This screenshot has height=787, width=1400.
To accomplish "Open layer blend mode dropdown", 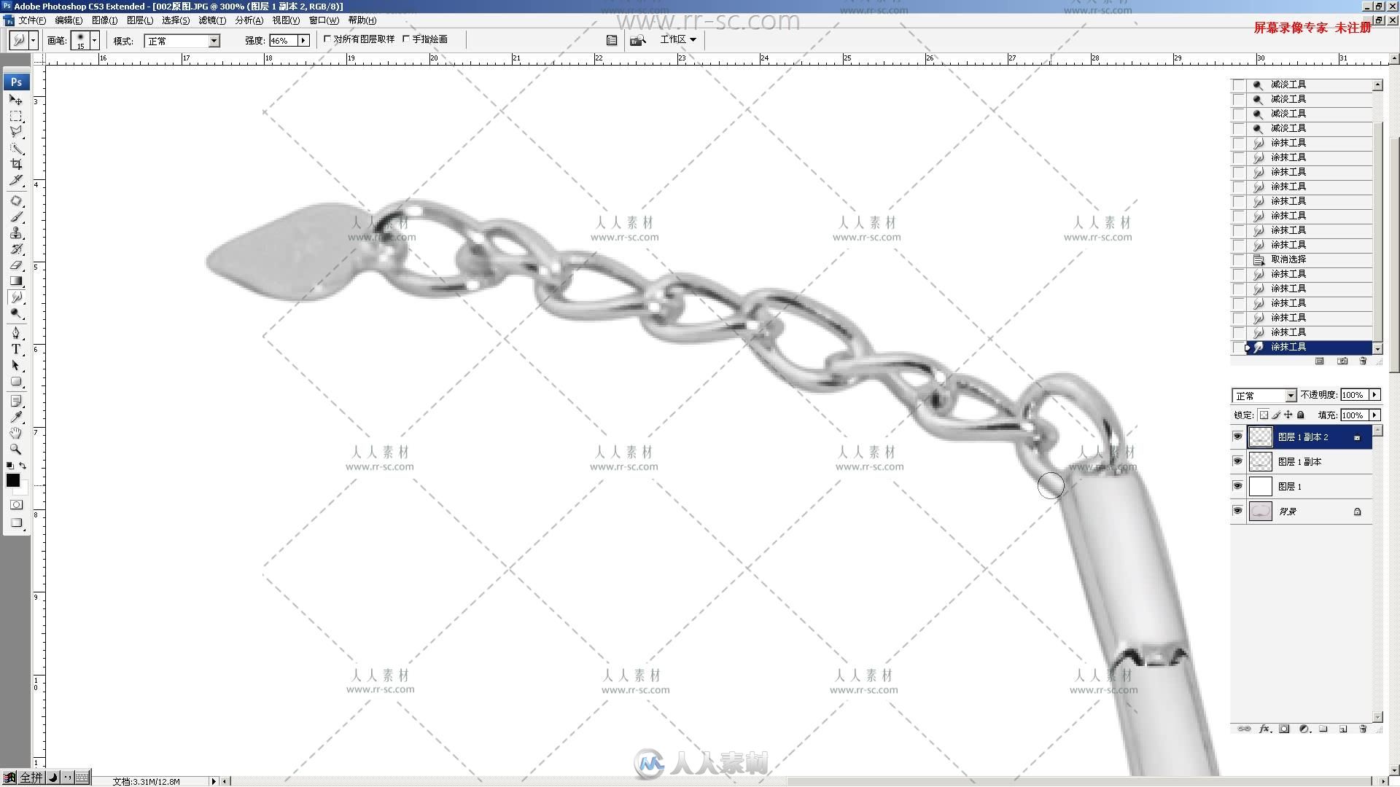I will (x=1291, y=396).
